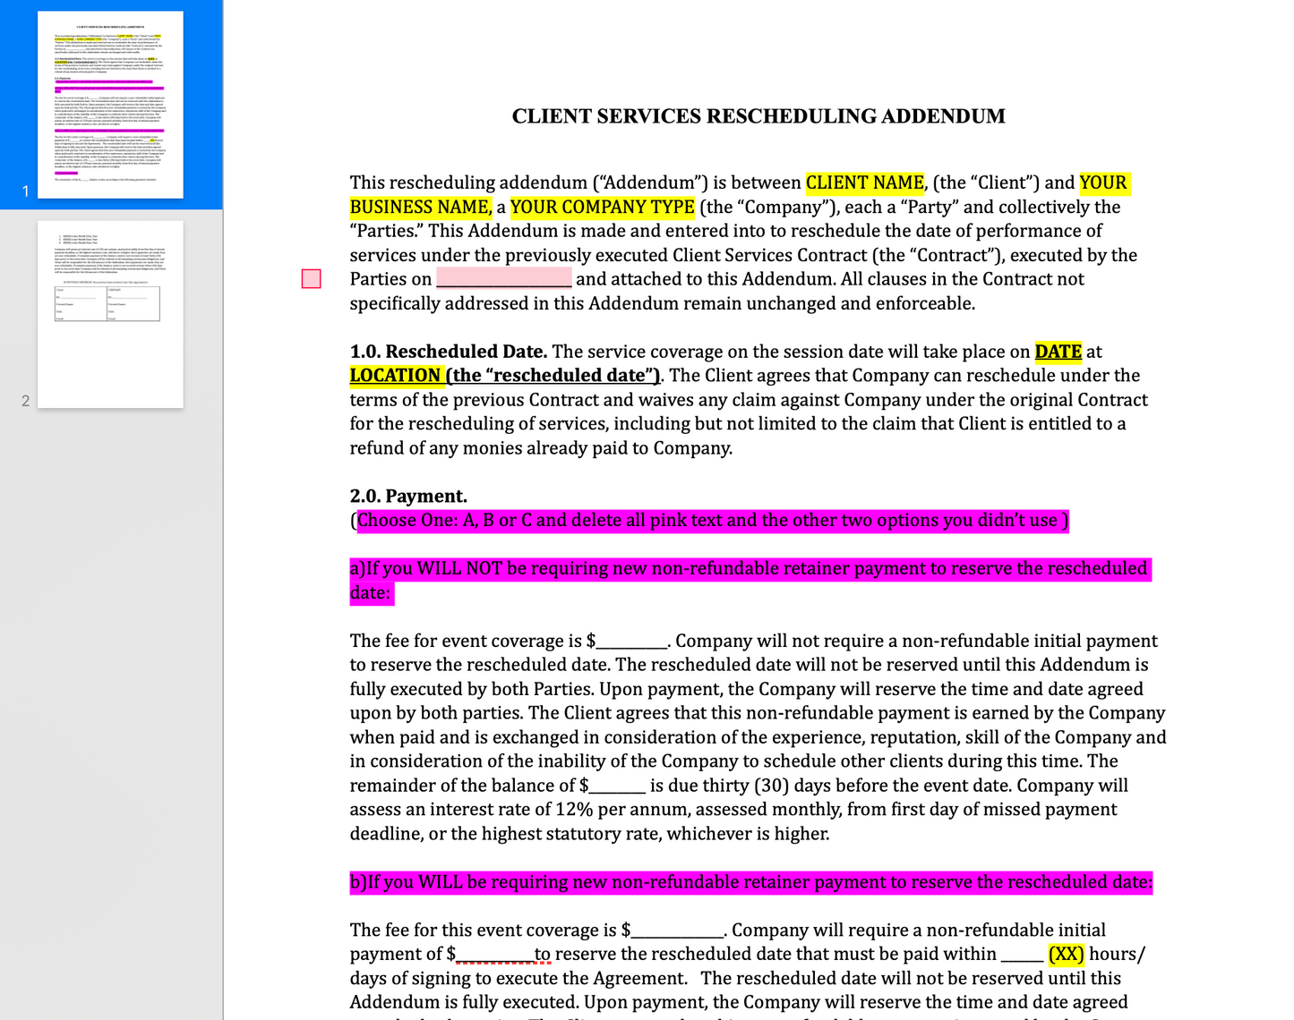Click the pink blank date field after 'Parties on'
1294x1020 pixels.
[x=503, y=279]
